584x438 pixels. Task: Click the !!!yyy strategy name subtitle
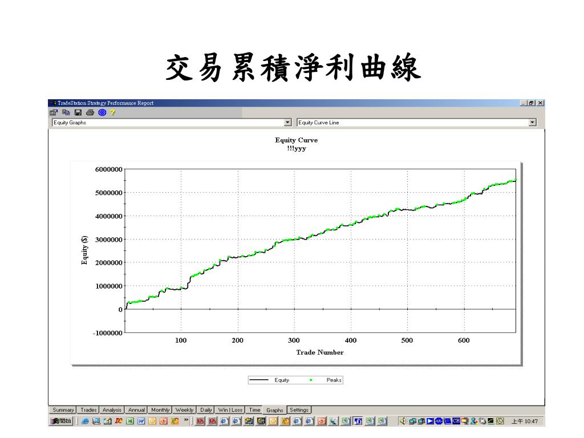point(297,148)
